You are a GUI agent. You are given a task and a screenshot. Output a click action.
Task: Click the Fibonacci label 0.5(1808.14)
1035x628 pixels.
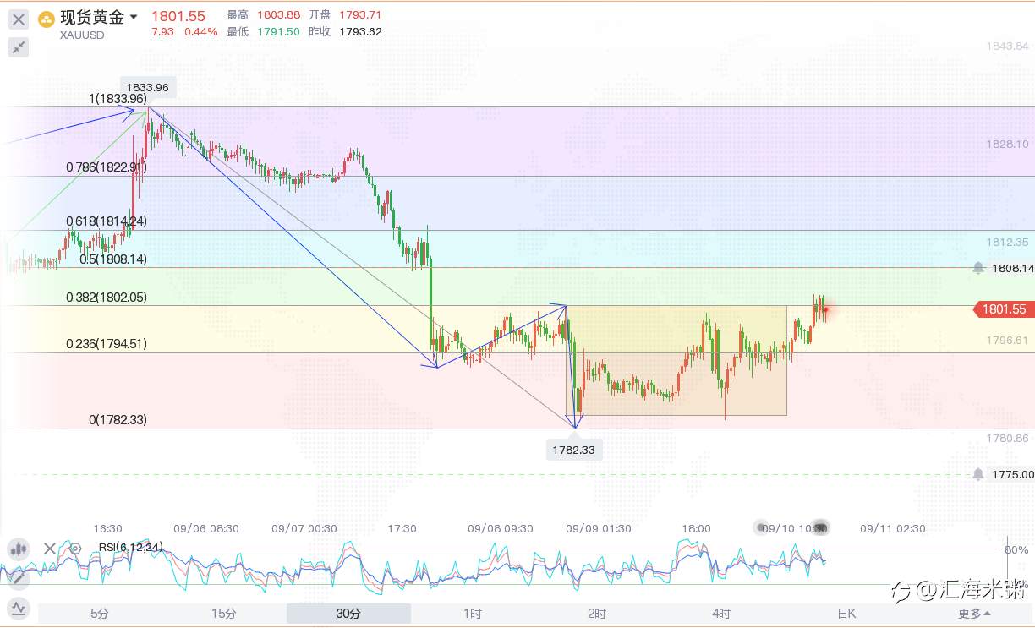tap(113, 259)
